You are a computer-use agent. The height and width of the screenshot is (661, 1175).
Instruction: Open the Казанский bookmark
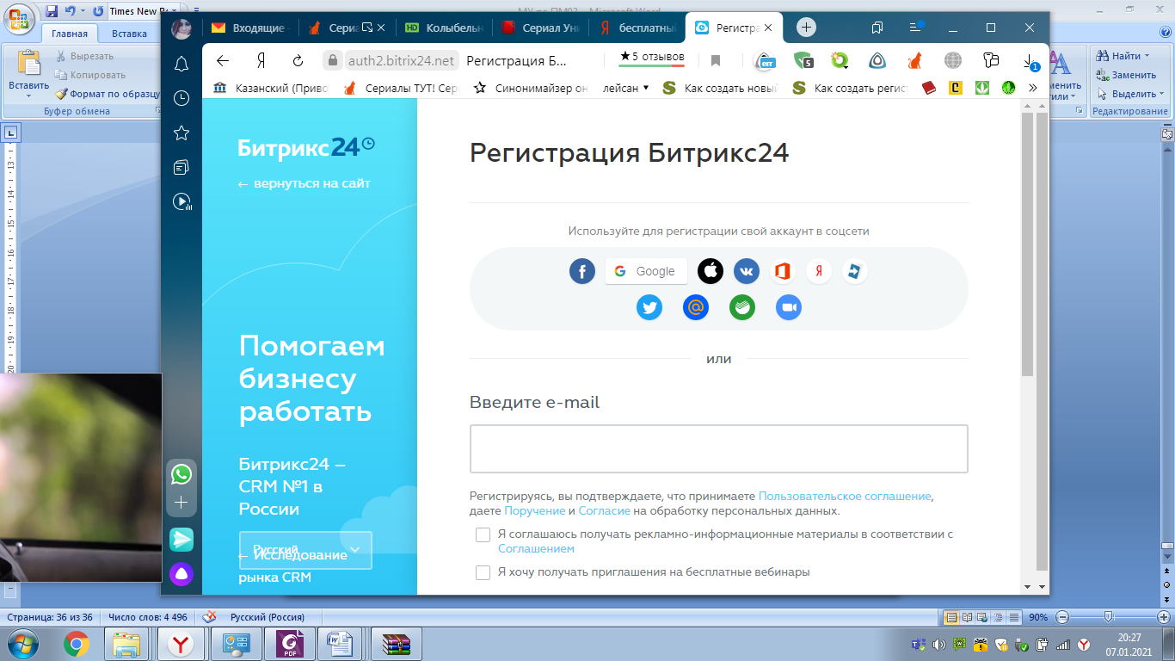coord(270,88)
